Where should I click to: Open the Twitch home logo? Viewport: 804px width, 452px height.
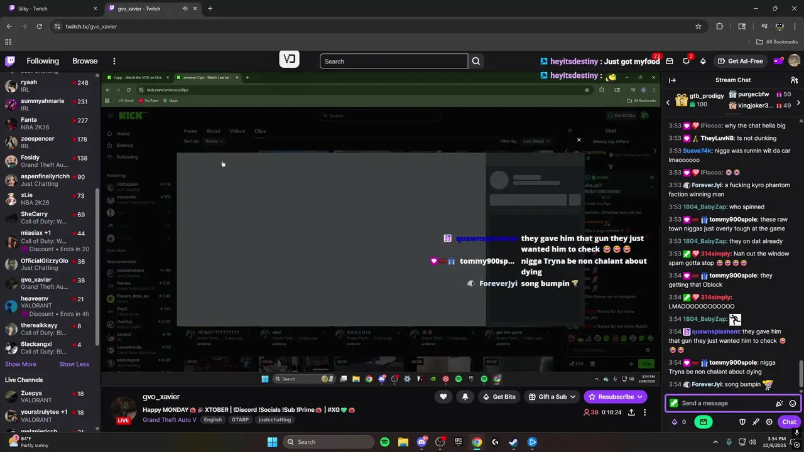10,61
